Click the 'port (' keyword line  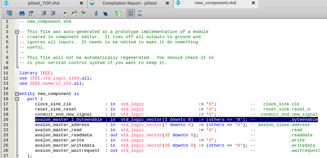[x=35, y=99]
